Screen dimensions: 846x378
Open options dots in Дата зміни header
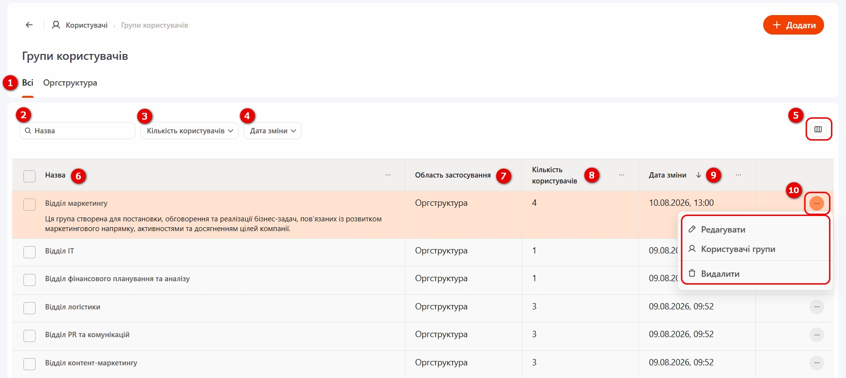(x=738, y=175)
